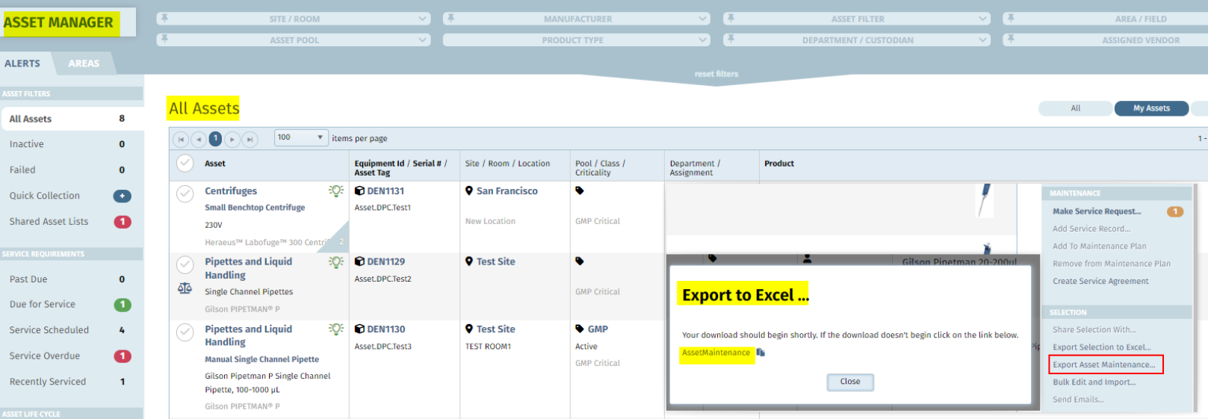Click the location pin in DEN1130 row

click(469, 329)
